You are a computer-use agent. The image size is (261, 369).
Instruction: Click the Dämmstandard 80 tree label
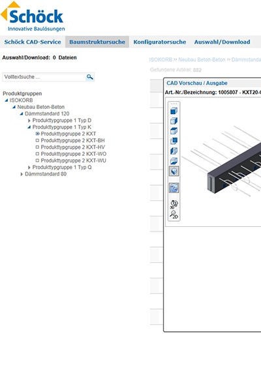(46, 174)
